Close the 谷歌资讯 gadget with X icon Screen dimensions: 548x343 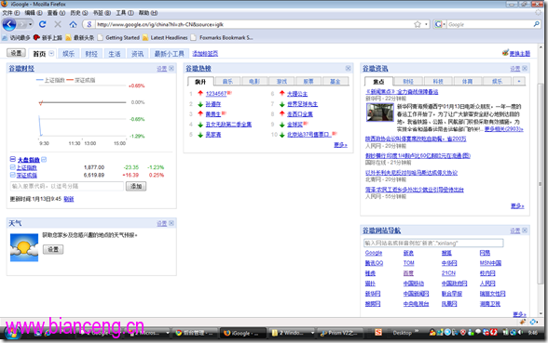point(525,69)
